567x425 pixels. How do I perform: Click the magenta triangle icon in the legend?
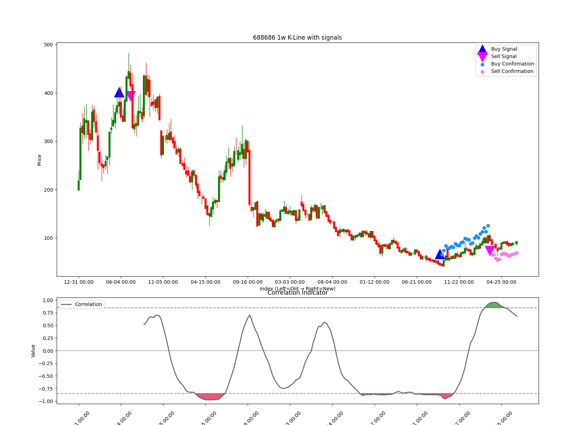click(482, 57)
